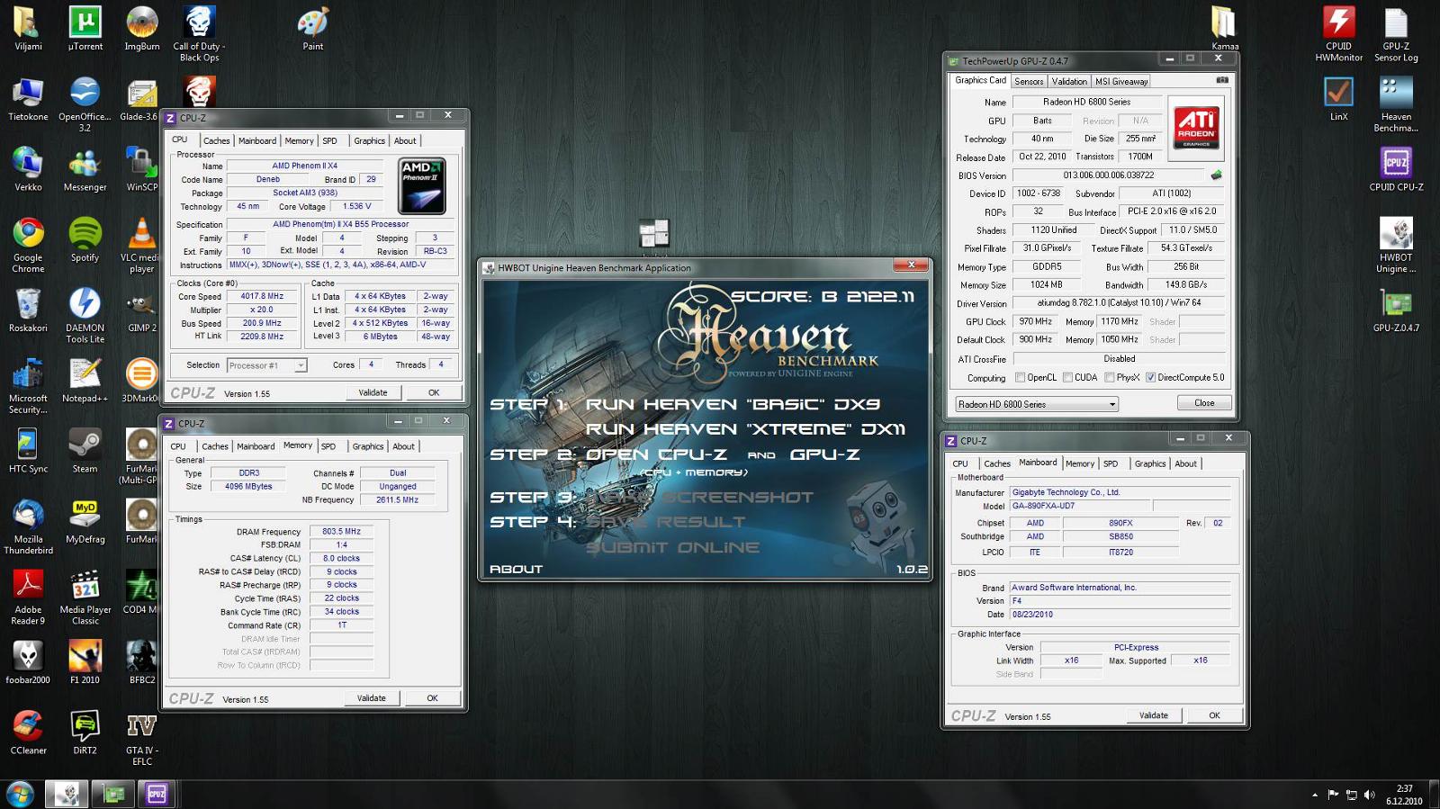Show hidden system tray icons
Viewport: 1440px width, 809px height.
(x=1315, y=795)
